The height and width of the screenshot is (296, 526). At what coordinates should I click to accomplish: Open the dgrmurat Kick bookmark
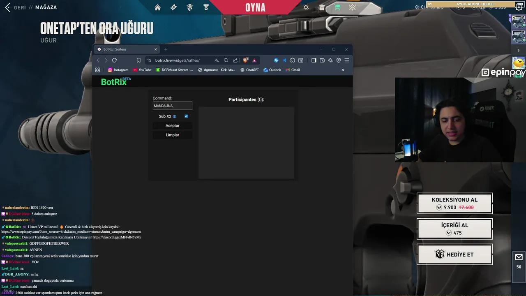[x=217, y=70]
